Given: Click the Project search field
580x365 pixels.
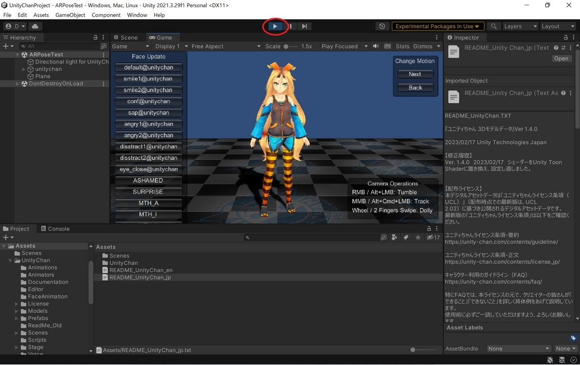Looking at the screenshot, I should click(312, 238).
